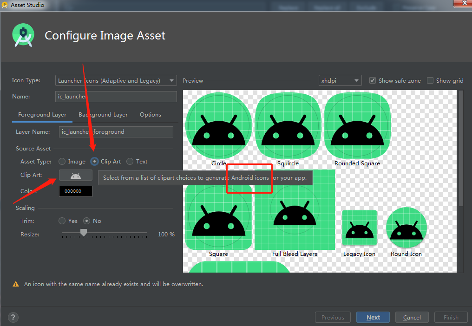Image resolution: width=472 pixels, height=326 pixels.
Task: Click the black 000000 color swatch
Action: click(x=76, y=191)
